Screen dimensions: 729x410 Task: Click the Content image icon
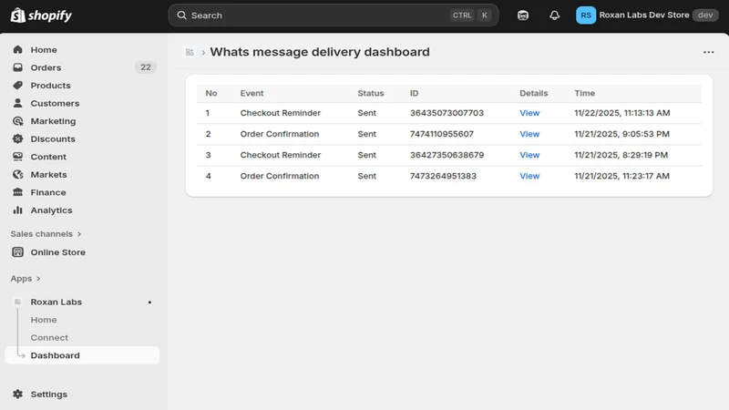click(x=17, y=157)
